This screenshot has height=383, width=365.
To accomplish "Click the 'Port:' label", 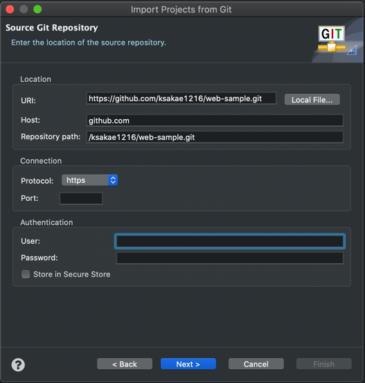I will tap(30, 198).
